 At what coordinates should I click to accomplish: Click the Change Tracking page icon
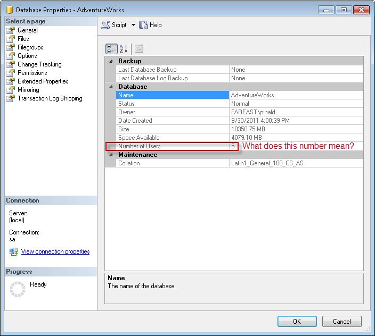coord(11,64)
